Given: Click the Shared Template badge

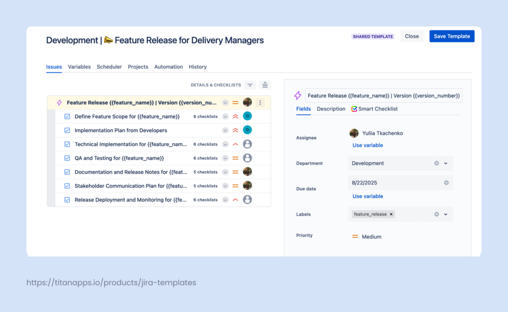Looking at the screenshot, I should (373, 37).
